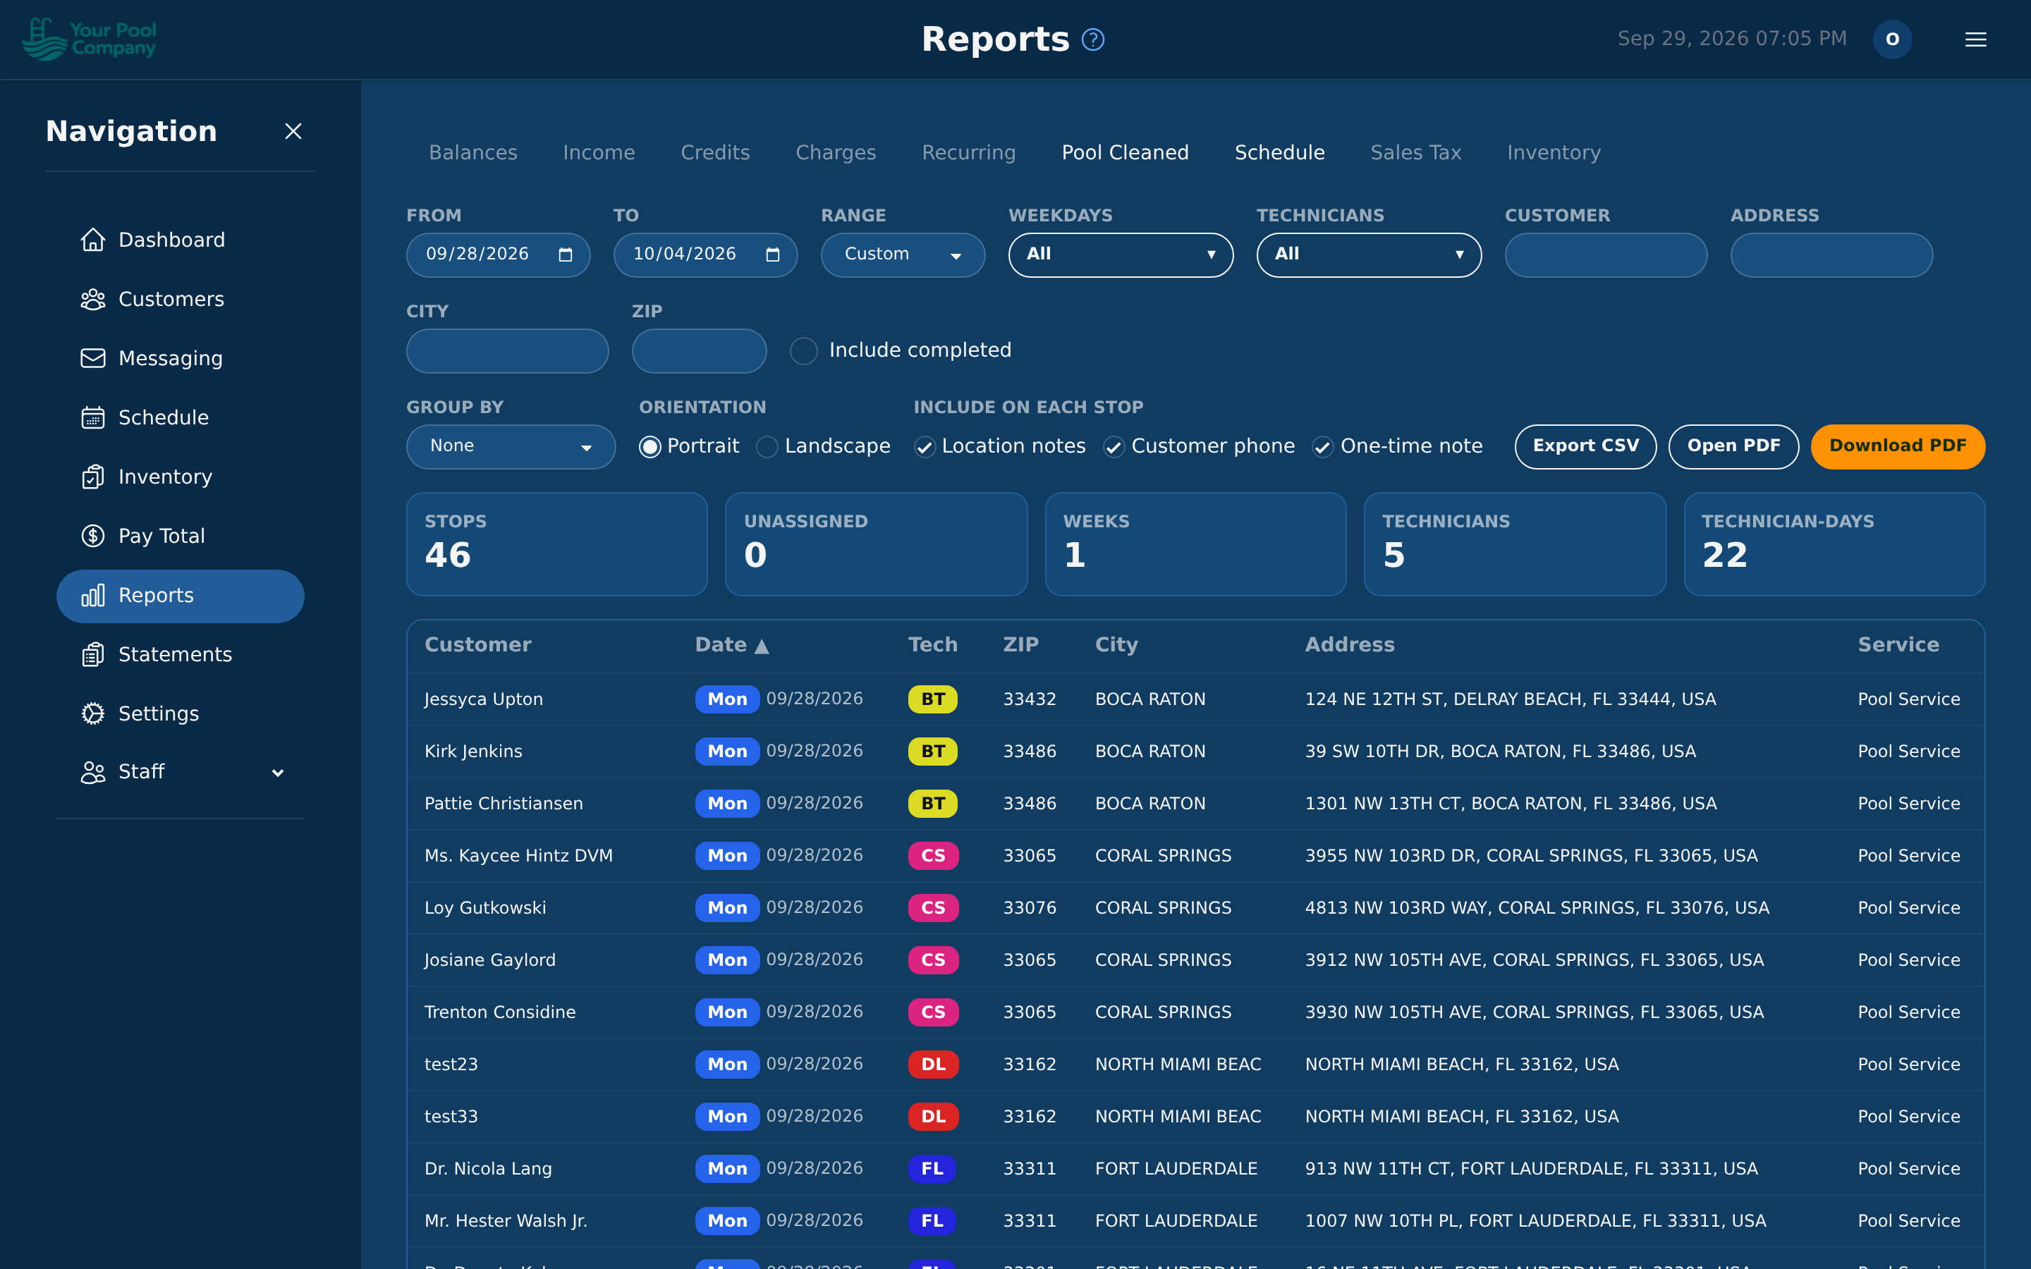Click the Your Pool Company logo
The width and height of the screenshot is (2031, 1269).
[89, 39]
